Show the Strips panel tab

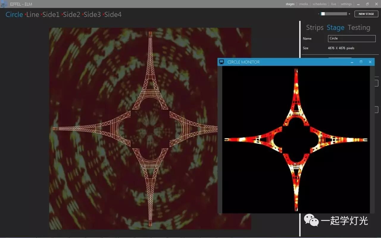coord(315,28)
